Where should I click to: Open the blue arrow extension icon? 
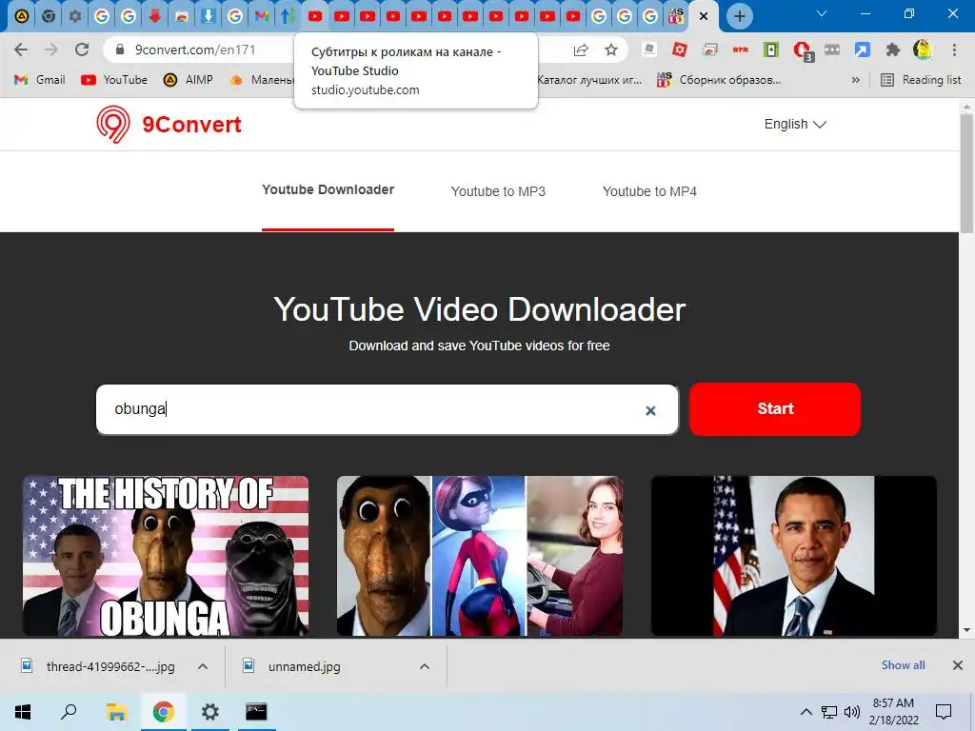863,49
